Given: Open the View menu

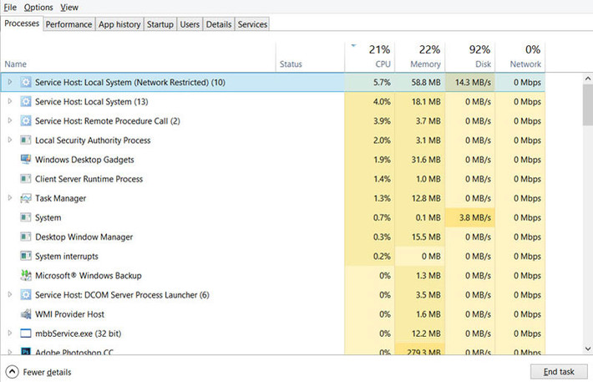Looking at the screenshot, I should coord(69,8).
